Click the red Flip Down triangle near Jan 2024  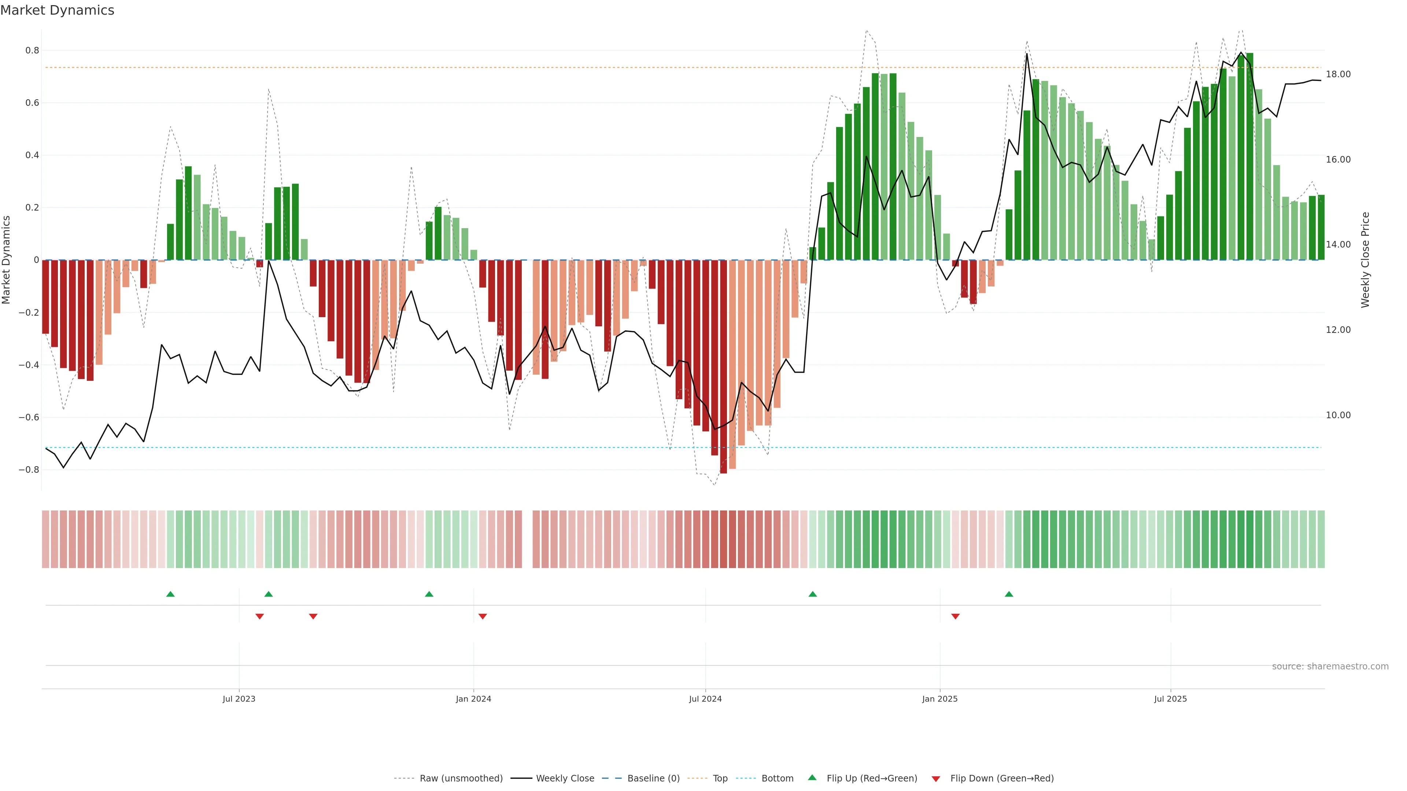click(x=482, y=616)
